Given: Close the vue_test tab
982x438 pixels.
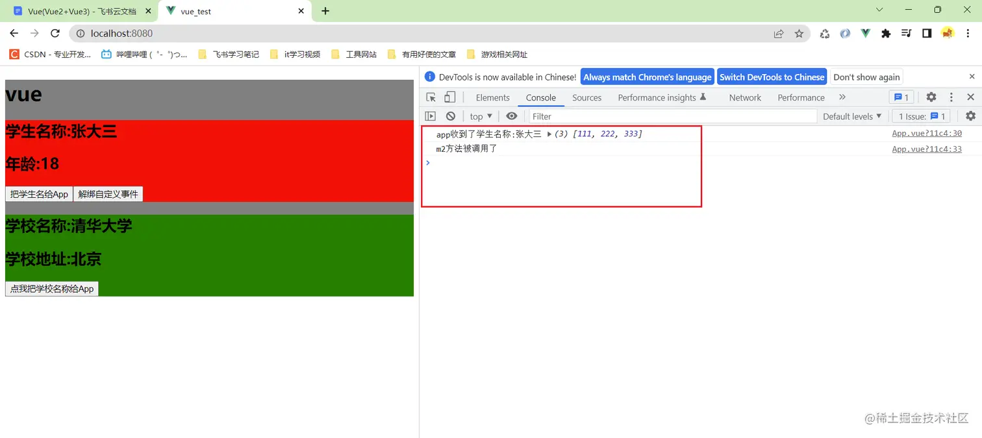Looking at the screenshot, I should tap(301, 11).
